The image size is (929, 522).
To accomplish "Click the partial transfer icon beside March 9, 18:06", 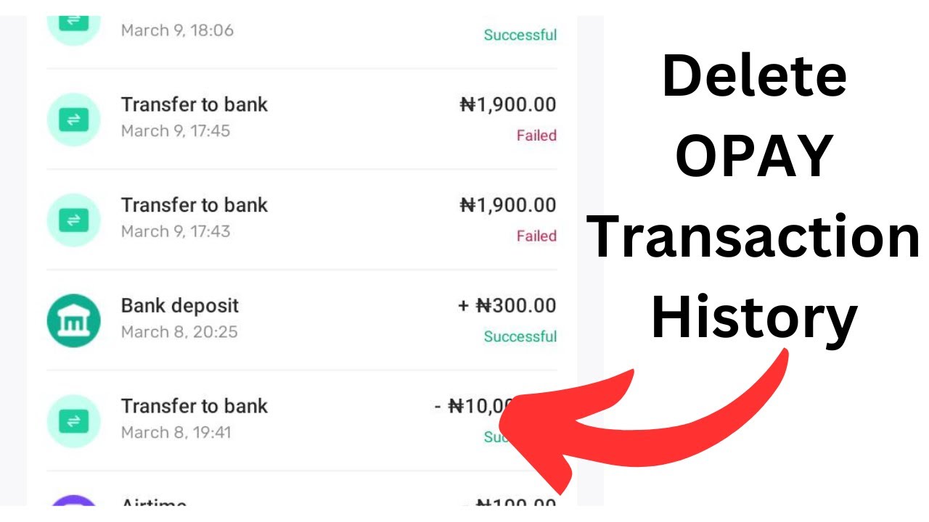I will [x=73, y=25].
